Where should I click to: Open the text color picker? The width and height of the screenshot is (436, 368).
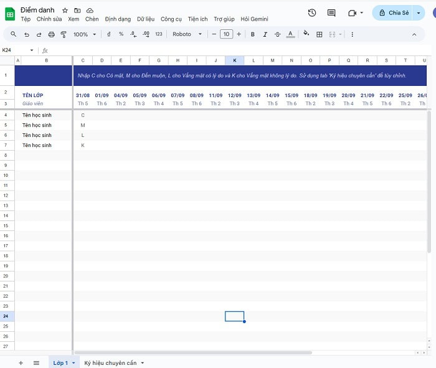290,34
